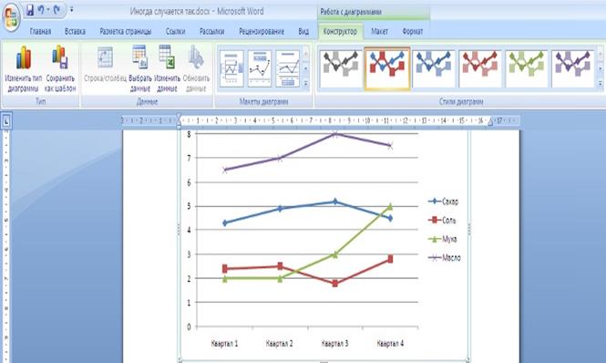This screenshot has height=363, width=606.
Task: Click the chart frame's right sizing handle
Action: tap(469, 229)
